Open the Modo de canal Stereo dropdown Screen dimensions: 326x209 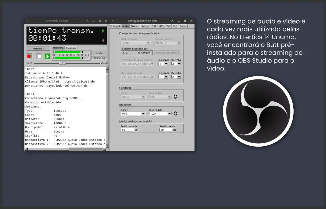135,43
